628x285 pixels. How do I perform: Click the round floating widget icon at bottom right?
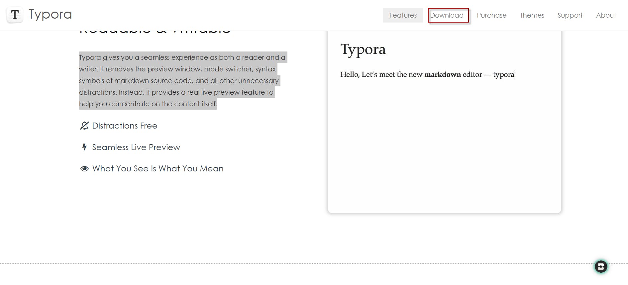[x=601, y=267]
